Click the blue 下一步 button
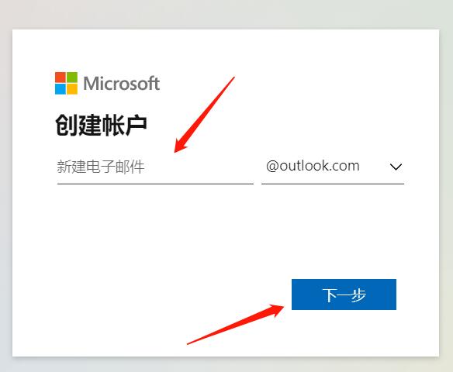The image size is (453, 372). click(344, 294)
